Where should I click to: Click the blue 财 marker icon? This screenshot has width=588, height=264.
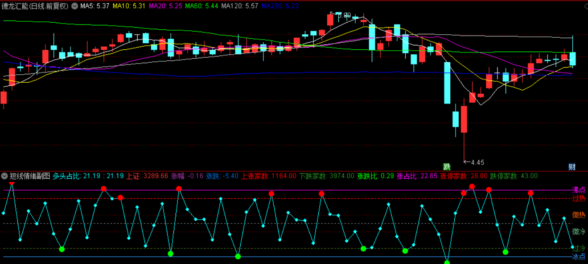572,167
